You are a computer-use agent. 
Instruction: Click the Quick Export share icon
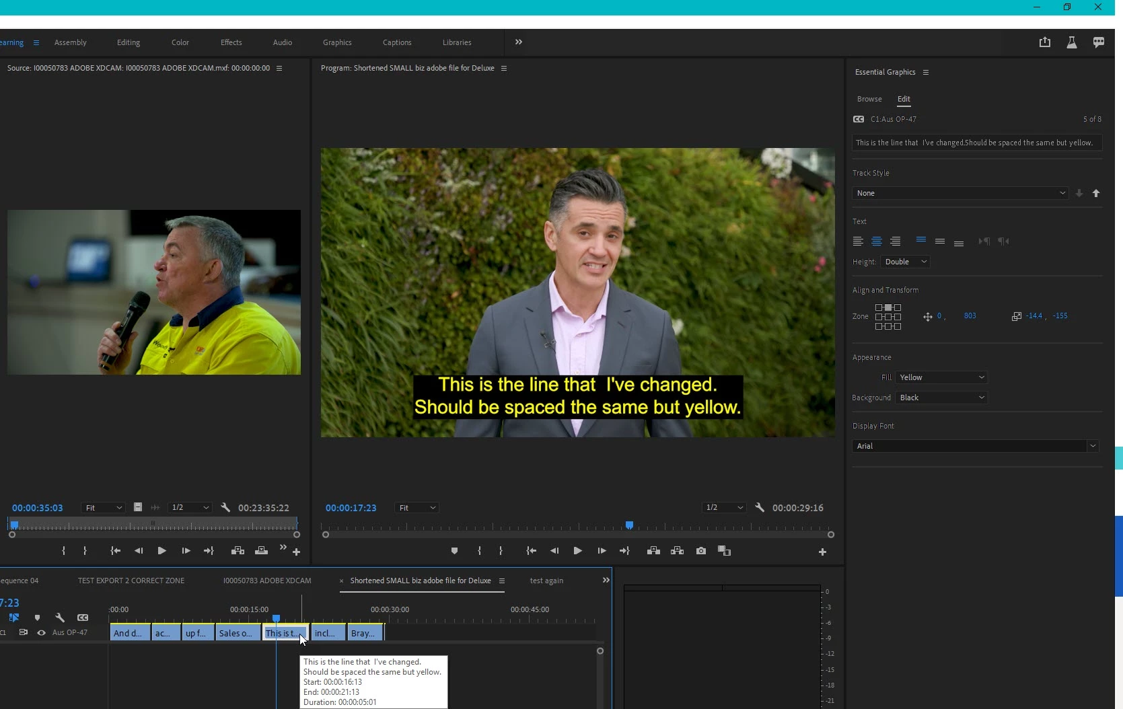coord(1044,42)
